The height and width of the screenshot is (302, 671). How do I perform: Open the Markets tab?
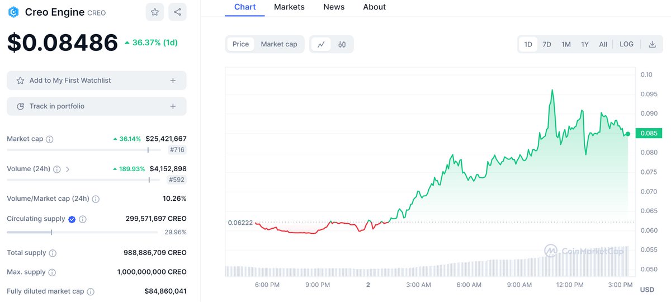(x=289, y=7)
